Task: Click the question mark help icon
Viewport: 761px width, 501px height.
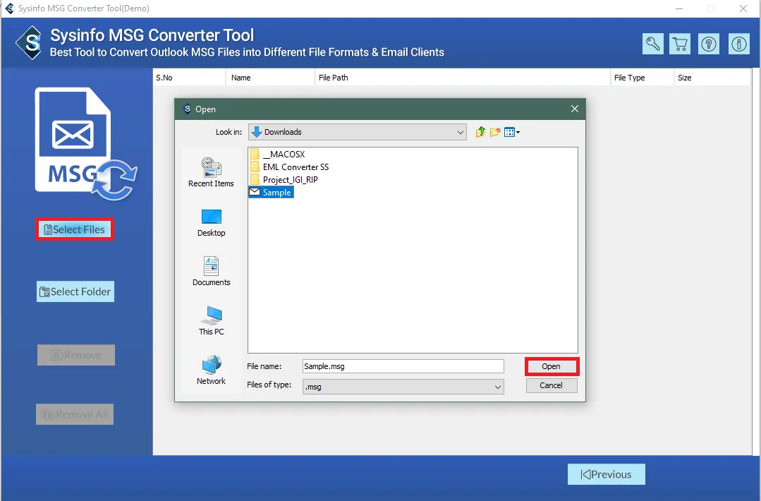Action: [709, 44]
